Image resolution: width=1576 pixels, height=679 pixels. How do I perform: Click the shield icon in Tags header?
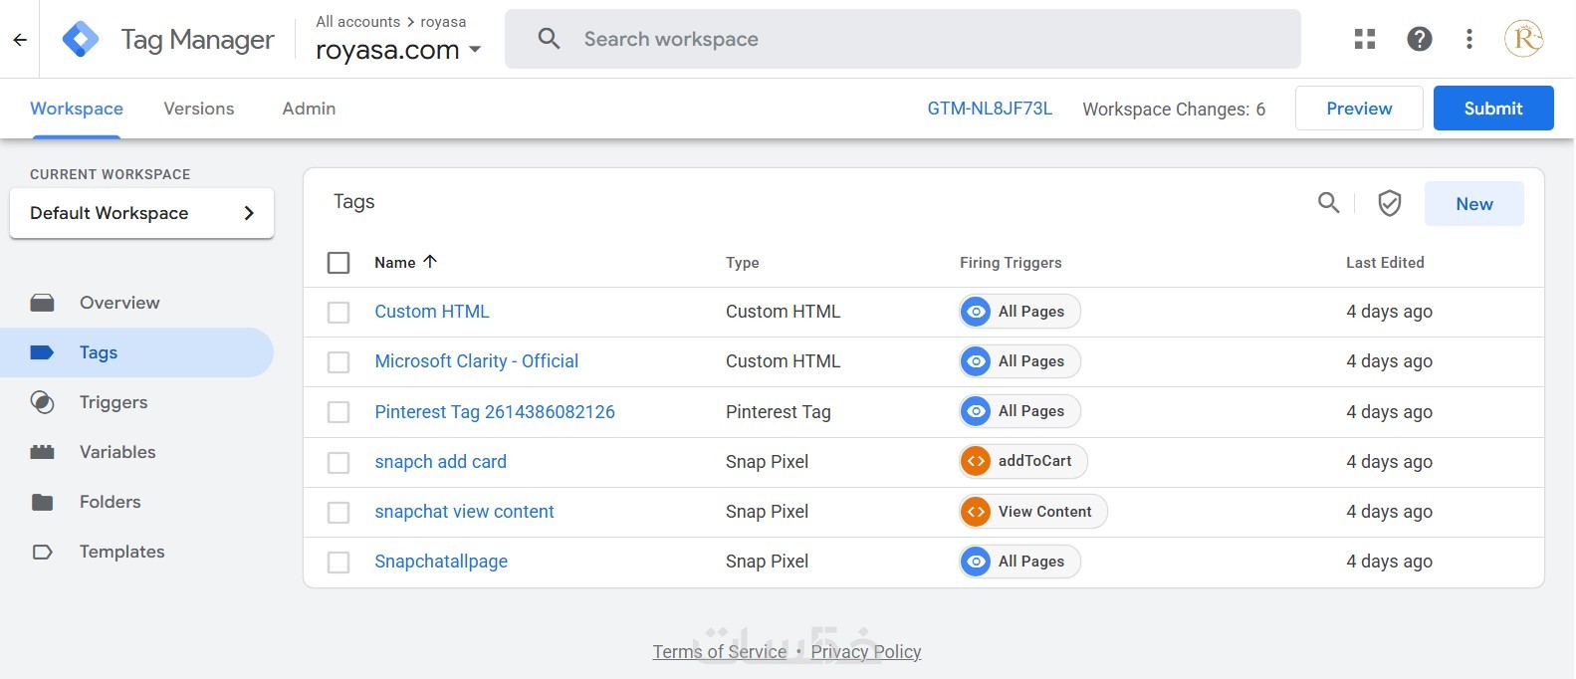click(x=1389, y=203)
